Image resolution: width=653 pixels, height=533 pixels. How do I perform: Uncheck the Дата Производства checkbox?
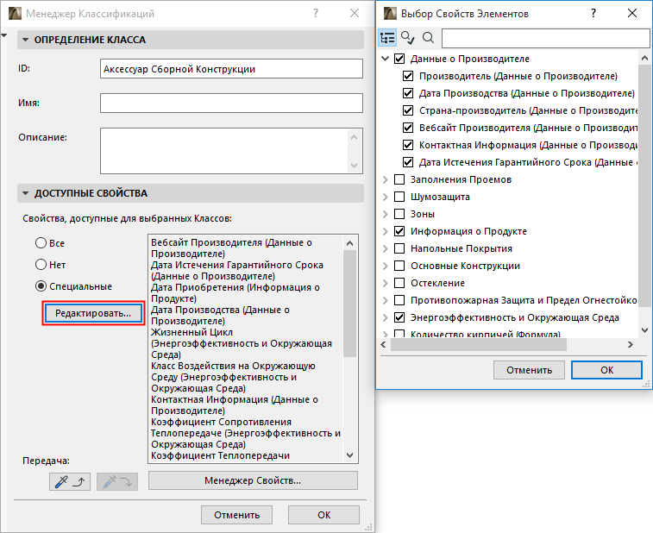pyautogui.click(x=408, y=93)
